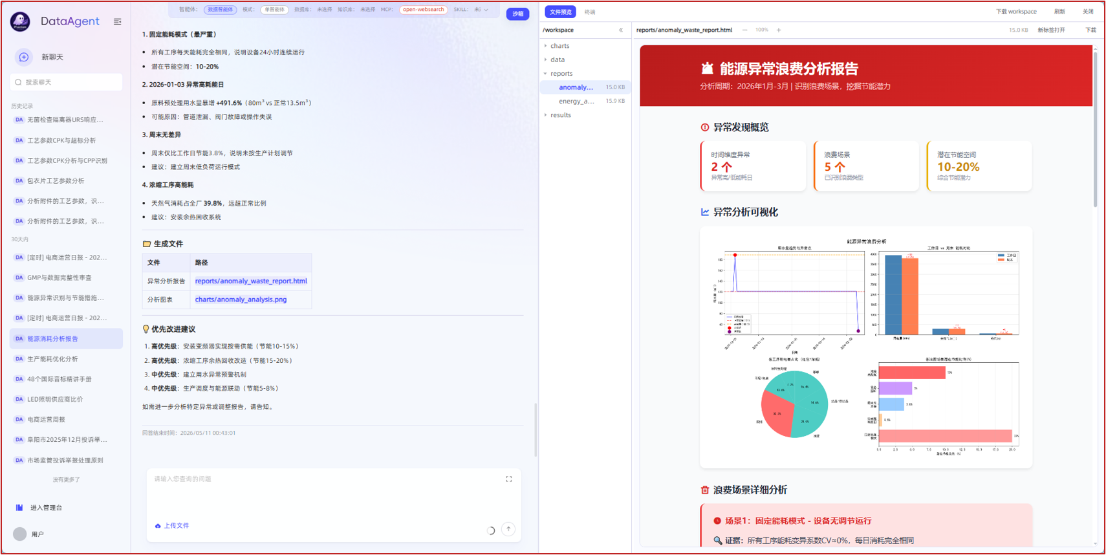Open the 知识库 未选择 selector
Viewport: 1106px width, 555px height.
367,10
